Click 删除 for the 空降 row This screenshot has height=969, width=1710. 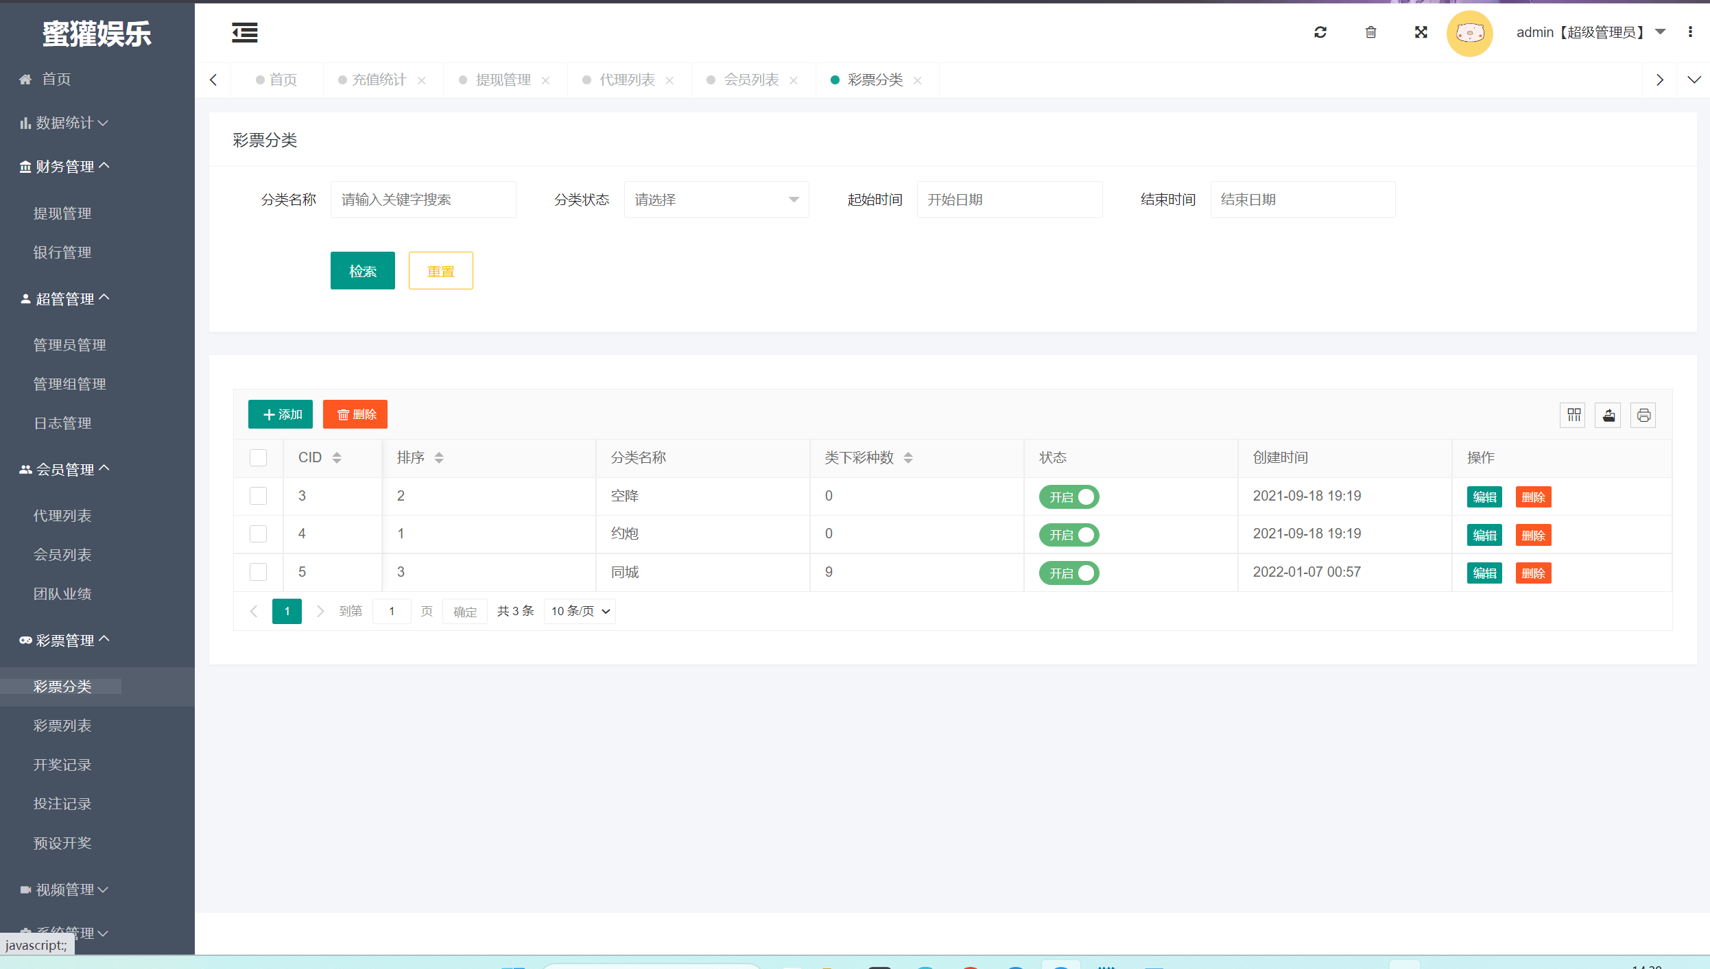(x=1533, y=497)
